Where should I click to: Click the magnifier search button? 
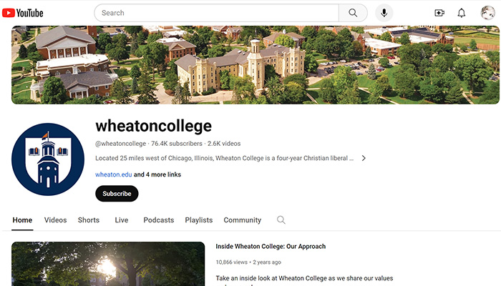[x=353, y=13]
